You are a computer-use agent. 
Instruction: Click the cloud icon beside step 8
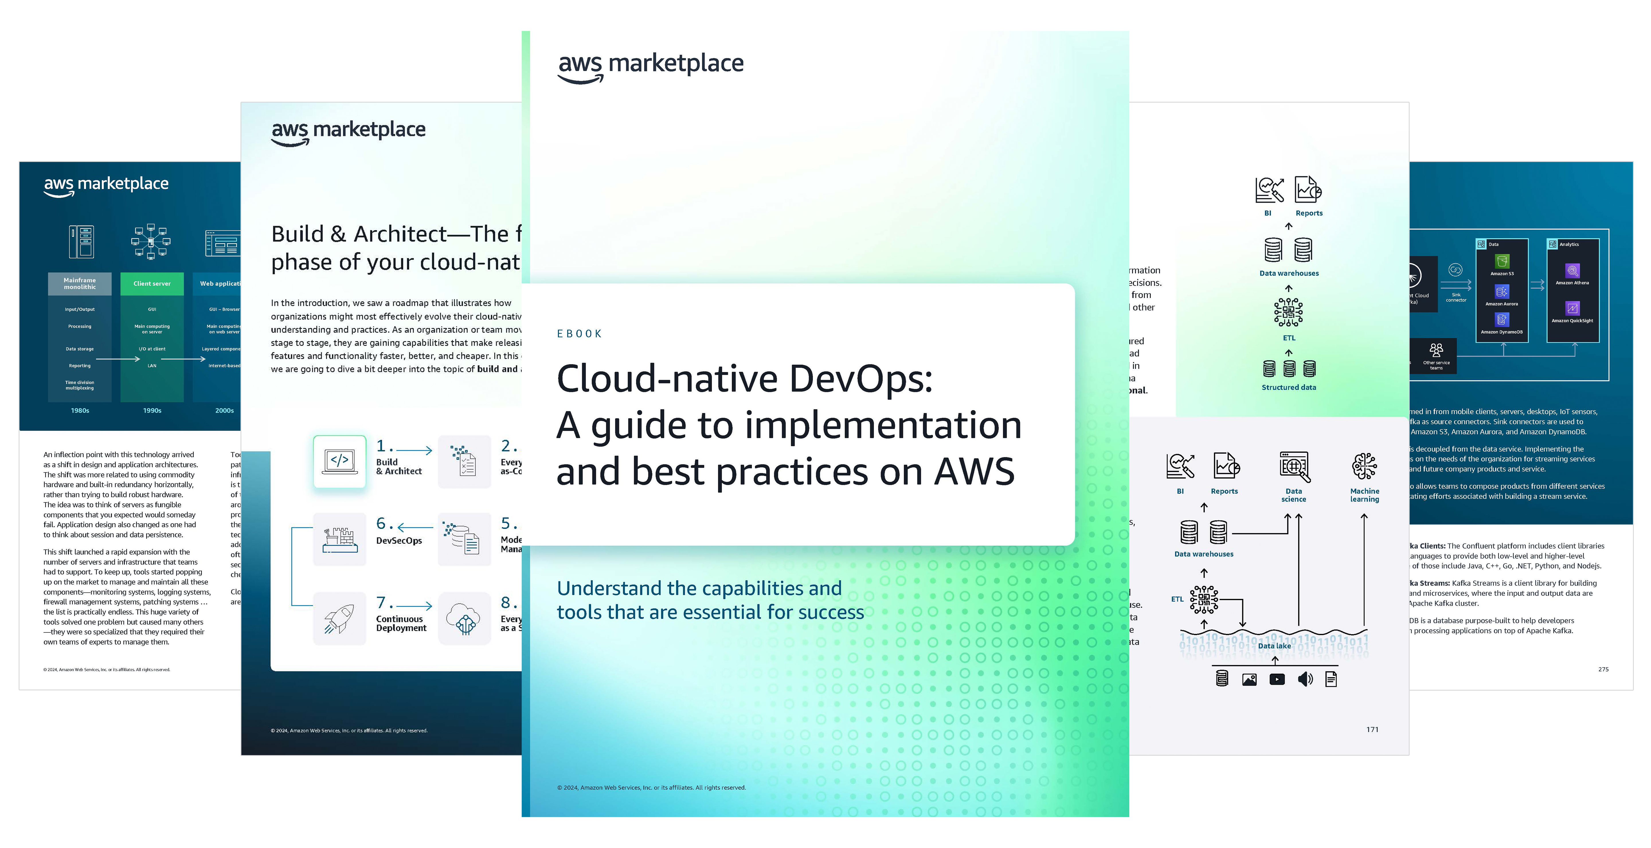click(464, 618)
